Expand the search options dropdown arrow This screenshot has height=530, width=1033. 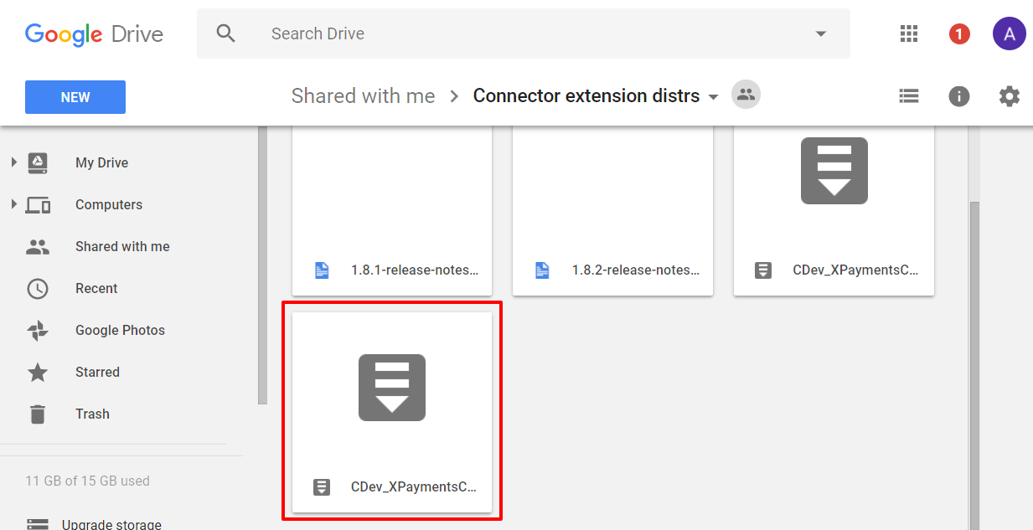tap(821, 33)
